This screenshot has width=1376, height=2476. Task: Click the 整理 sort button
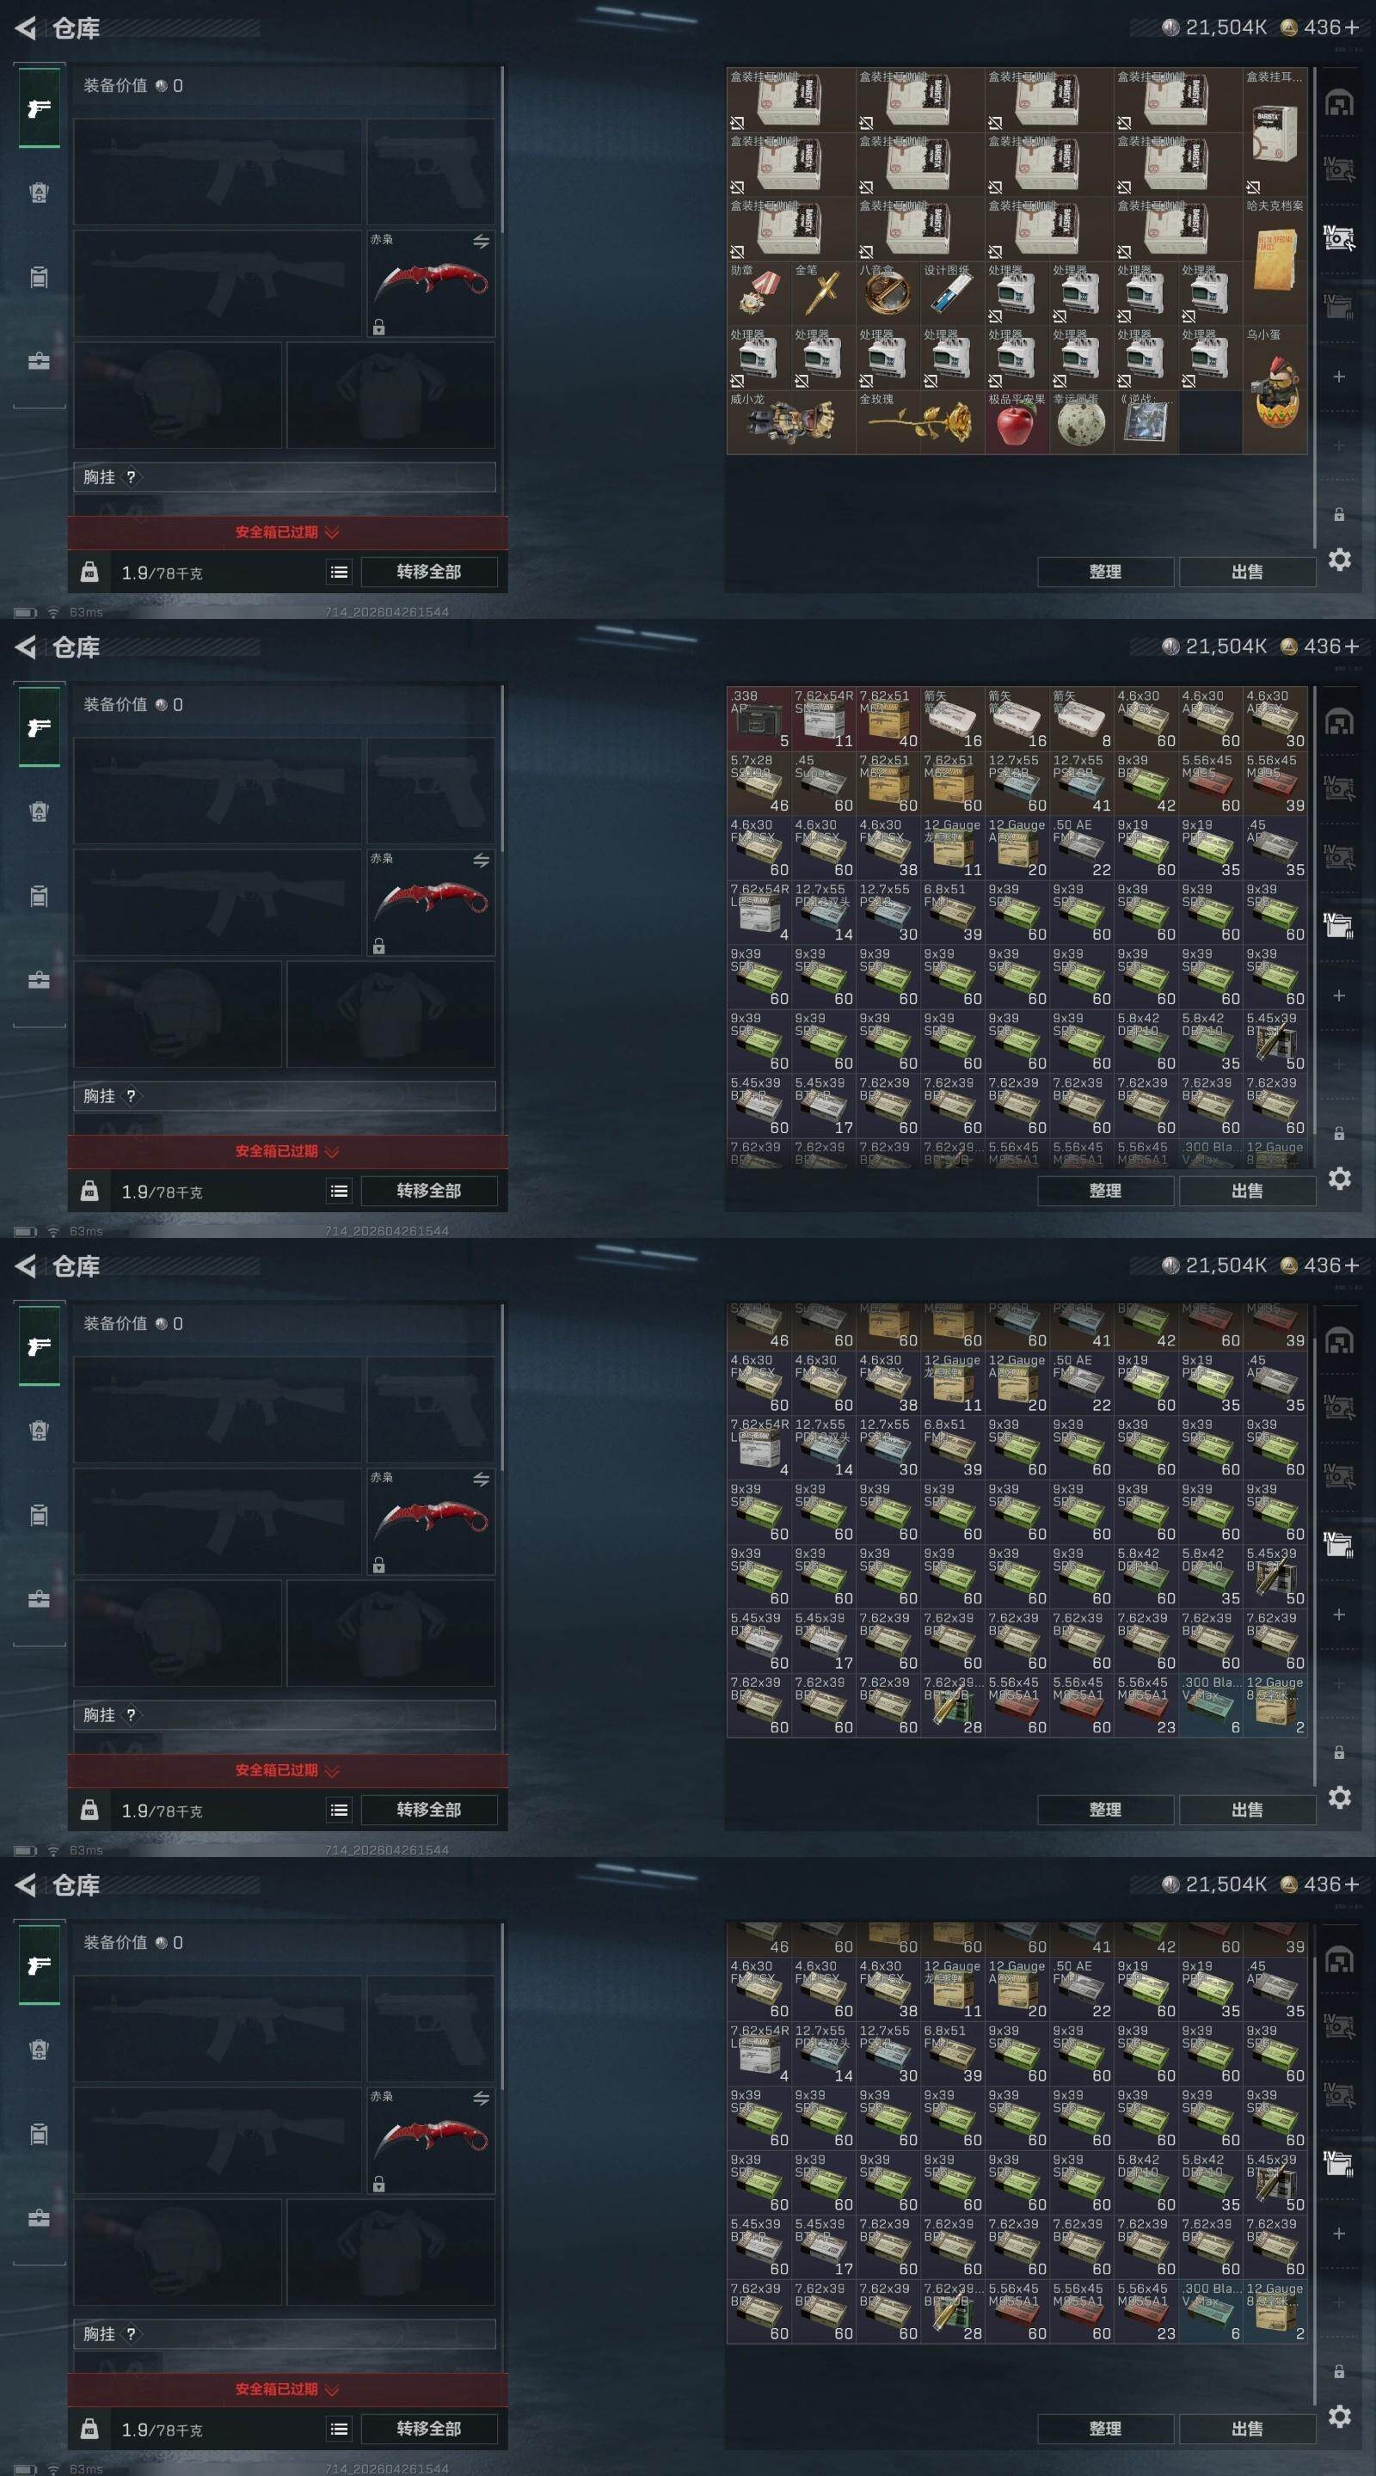coord(1105,572)
